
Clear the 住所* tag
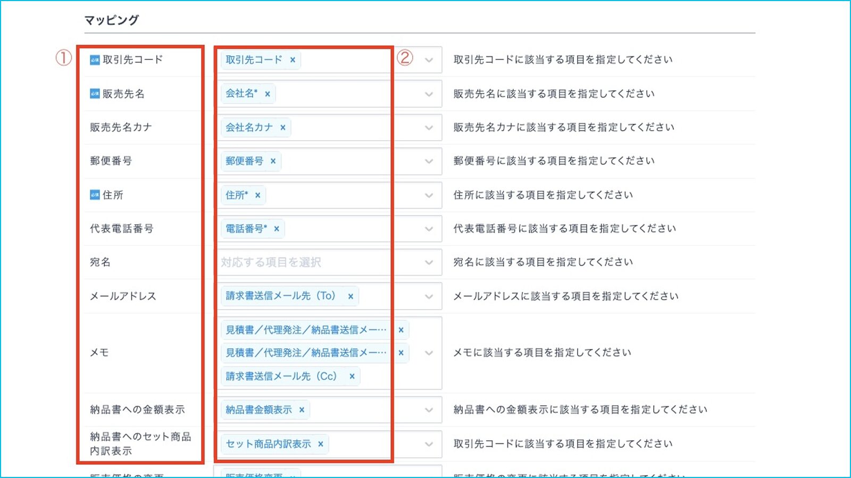coord(257,195)
